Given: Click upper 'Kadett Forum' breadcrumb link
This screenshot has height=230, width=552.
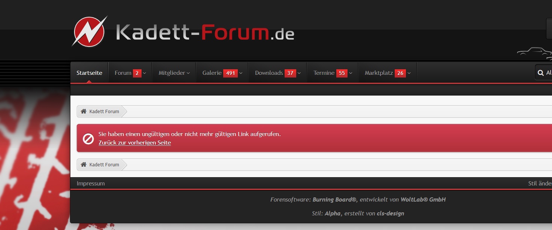Looking at the screenshot, I should 104,112.
